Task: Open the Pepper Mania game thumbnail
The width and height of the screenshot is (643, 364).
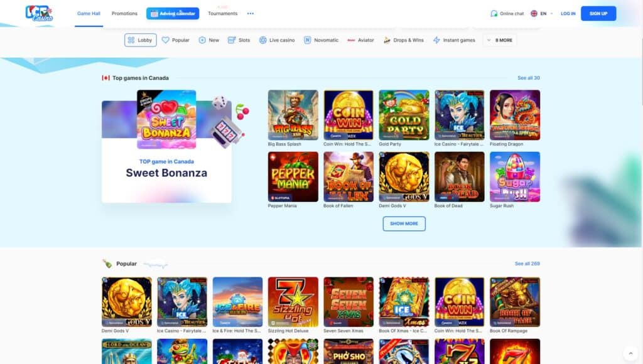Action: click(293, 177)
